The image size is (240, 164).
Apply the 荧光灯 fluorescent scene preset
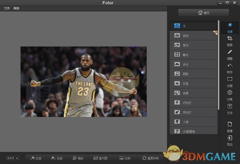(x=194, y=112)
